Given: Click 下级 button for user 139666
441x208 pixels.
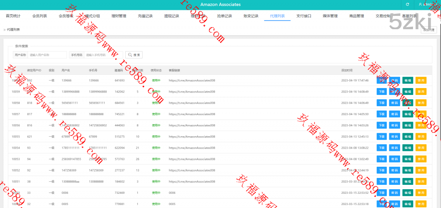Looking at the screenshot, I should coord(382,80).
